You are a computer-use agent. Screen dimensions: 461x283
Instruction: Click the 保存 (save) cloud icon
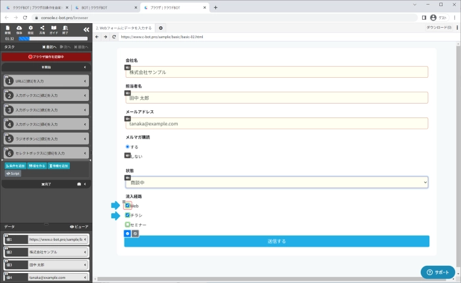(19, 29)
